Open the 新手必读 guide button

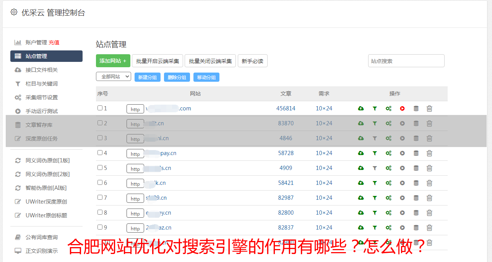click(x=253, y=61)
